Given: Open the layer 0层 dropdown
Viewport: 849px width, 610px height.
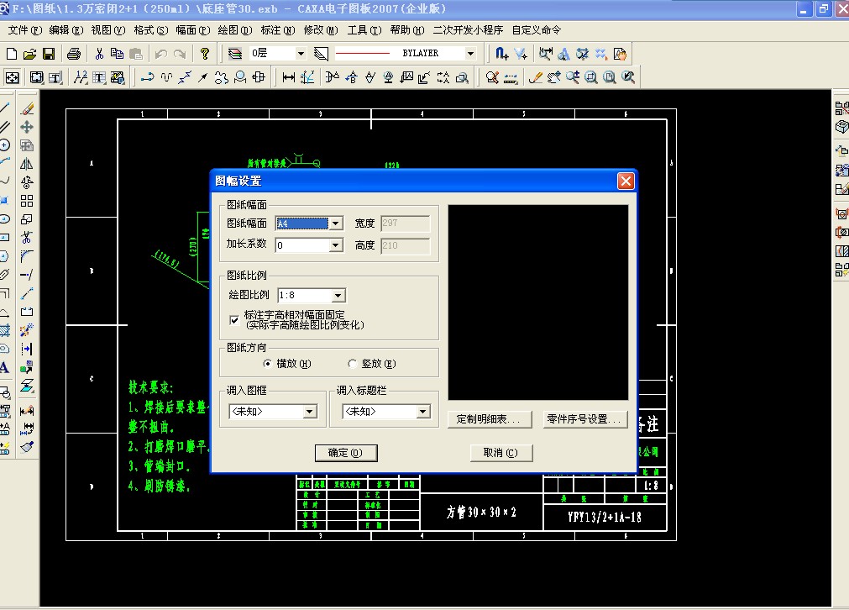Looking at the screenshot, I should [301, 53].
